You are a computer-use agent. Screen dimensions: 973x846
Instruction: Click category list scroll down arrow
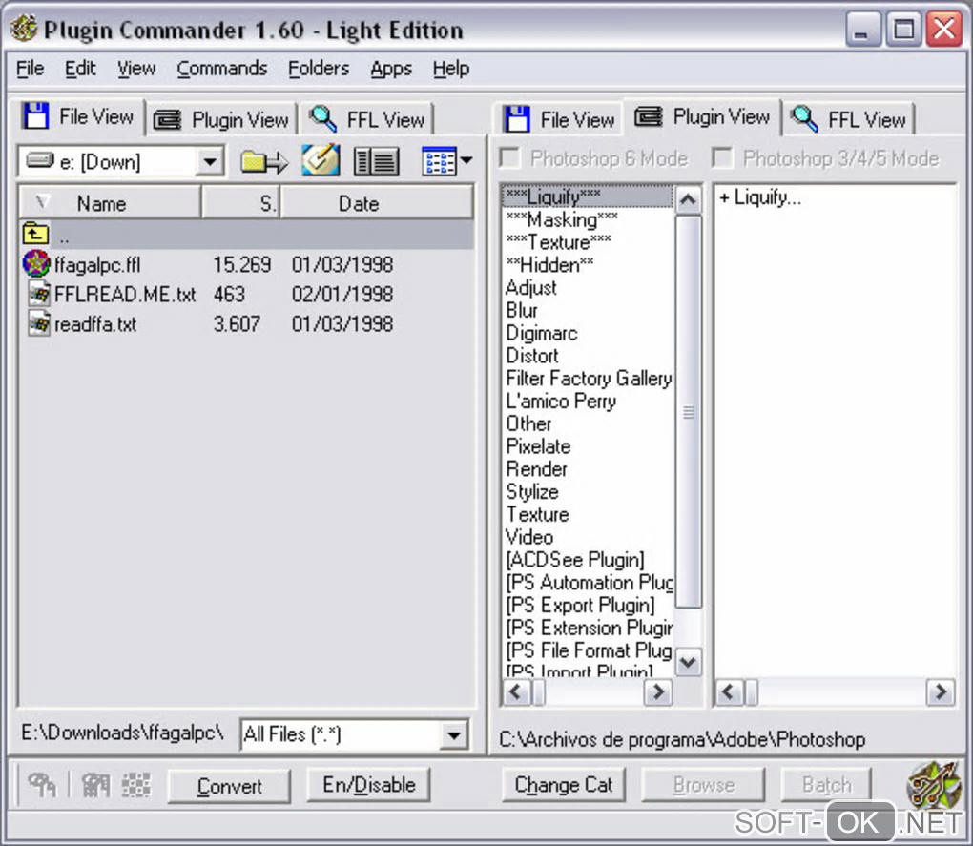point(688,662)
